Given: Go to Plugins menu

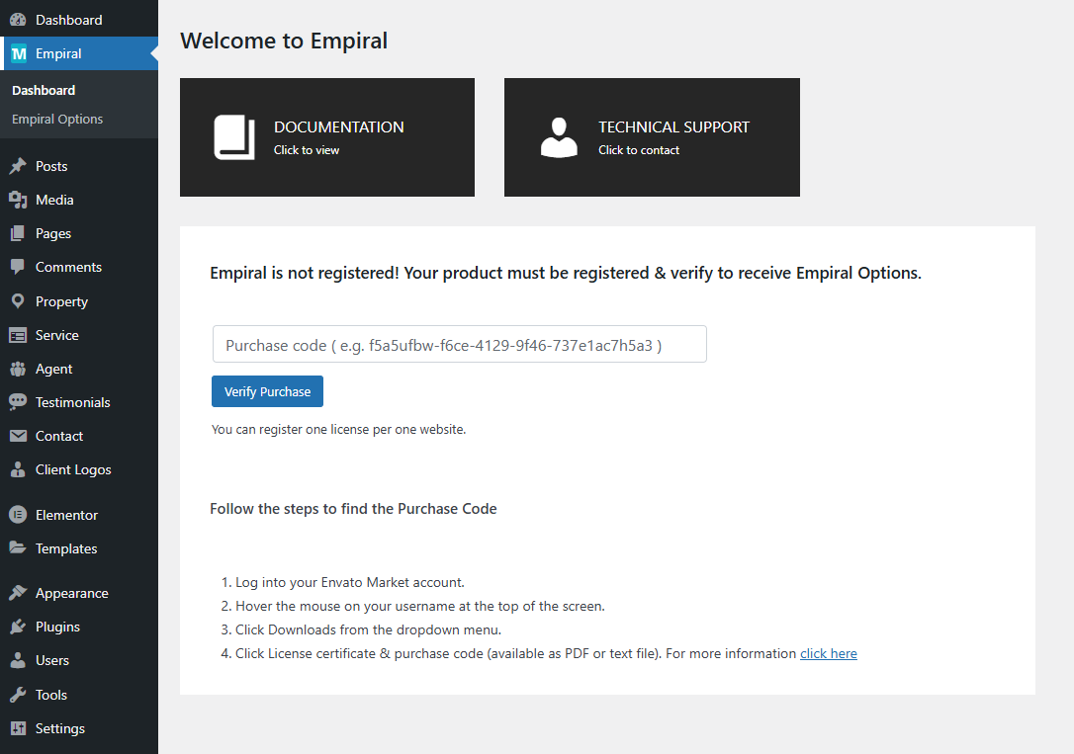Looking at the screenshot, I should tap(79, 627).
